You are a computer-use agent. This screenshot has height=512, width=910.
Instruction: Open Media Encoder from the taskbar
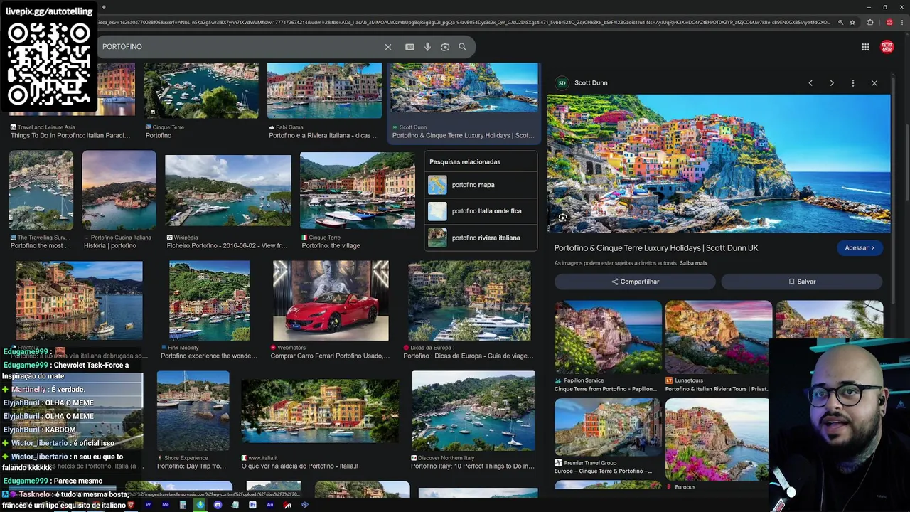(x=166, y=505)
